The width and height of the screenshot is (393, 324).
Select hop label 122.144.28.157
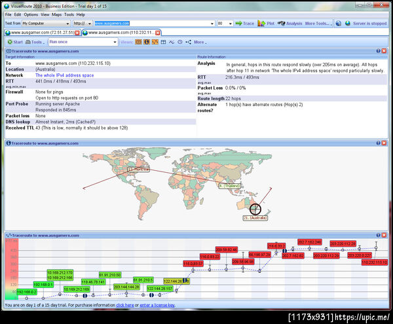click(160, 289)
